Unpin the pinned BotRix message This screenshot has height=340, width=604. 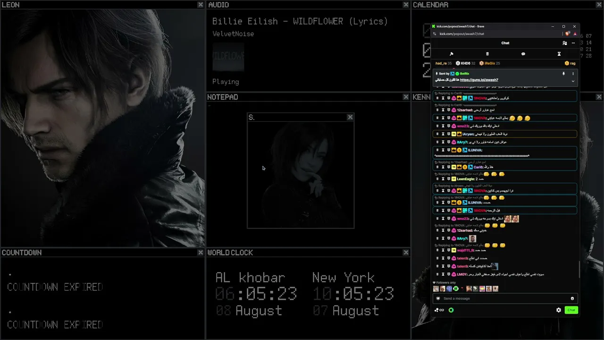click(563, 74)
